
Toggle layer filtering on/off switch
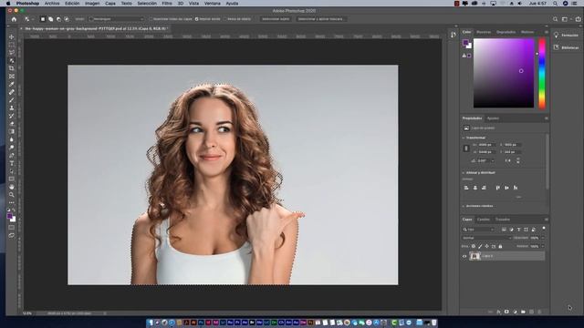pyautogui.click(x=544, y=228)
